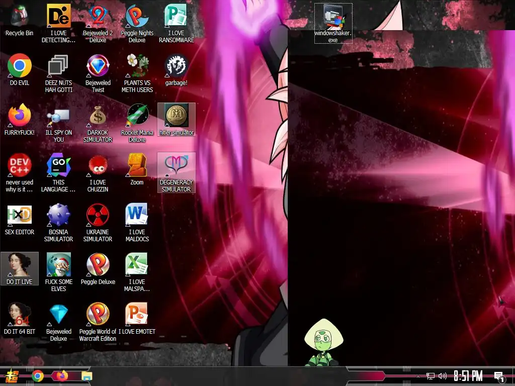Screen dimensions: 515x386
Task: Click the 8:51 PM taskbar clock
Action: [468, 376]
